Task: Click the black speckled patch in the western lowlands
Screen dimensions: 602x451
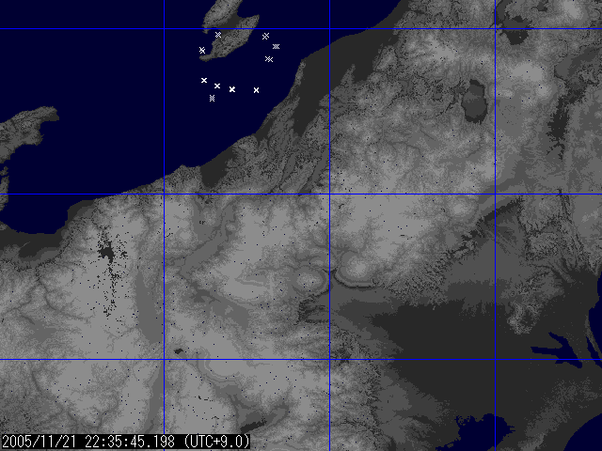Action: (108, 252)
